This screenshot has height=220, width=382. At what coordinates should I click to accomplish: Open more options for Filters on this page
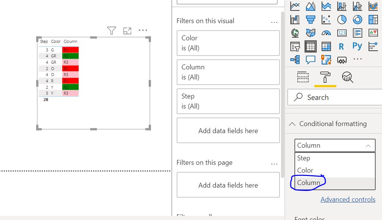[x=274, y=164]
